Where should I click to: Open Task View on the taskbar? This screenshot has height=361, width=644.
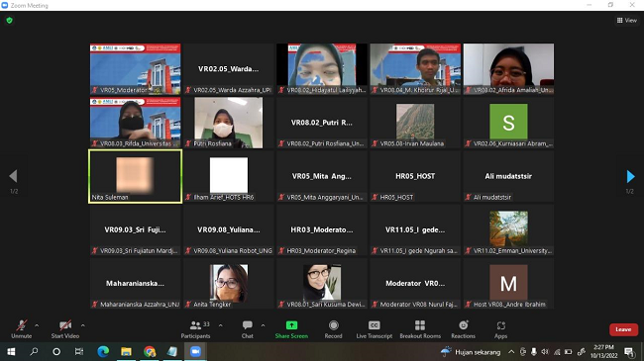[x=79, y=351]
